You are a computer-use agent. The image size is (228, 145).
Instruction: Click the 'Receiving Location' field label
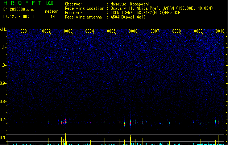pyautogui.click(x=84, y=8)
